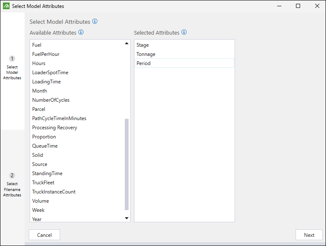326x246 pixels.
Task: Pick PathCycleTimeInMinutes from the list
Action: coord(59,118)
